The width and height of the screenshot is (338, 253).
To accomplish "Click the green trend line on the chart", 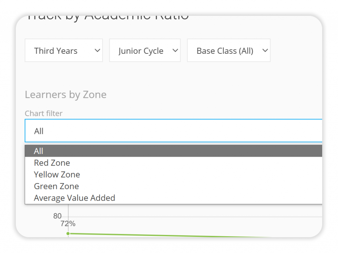I will coord(165,235).
